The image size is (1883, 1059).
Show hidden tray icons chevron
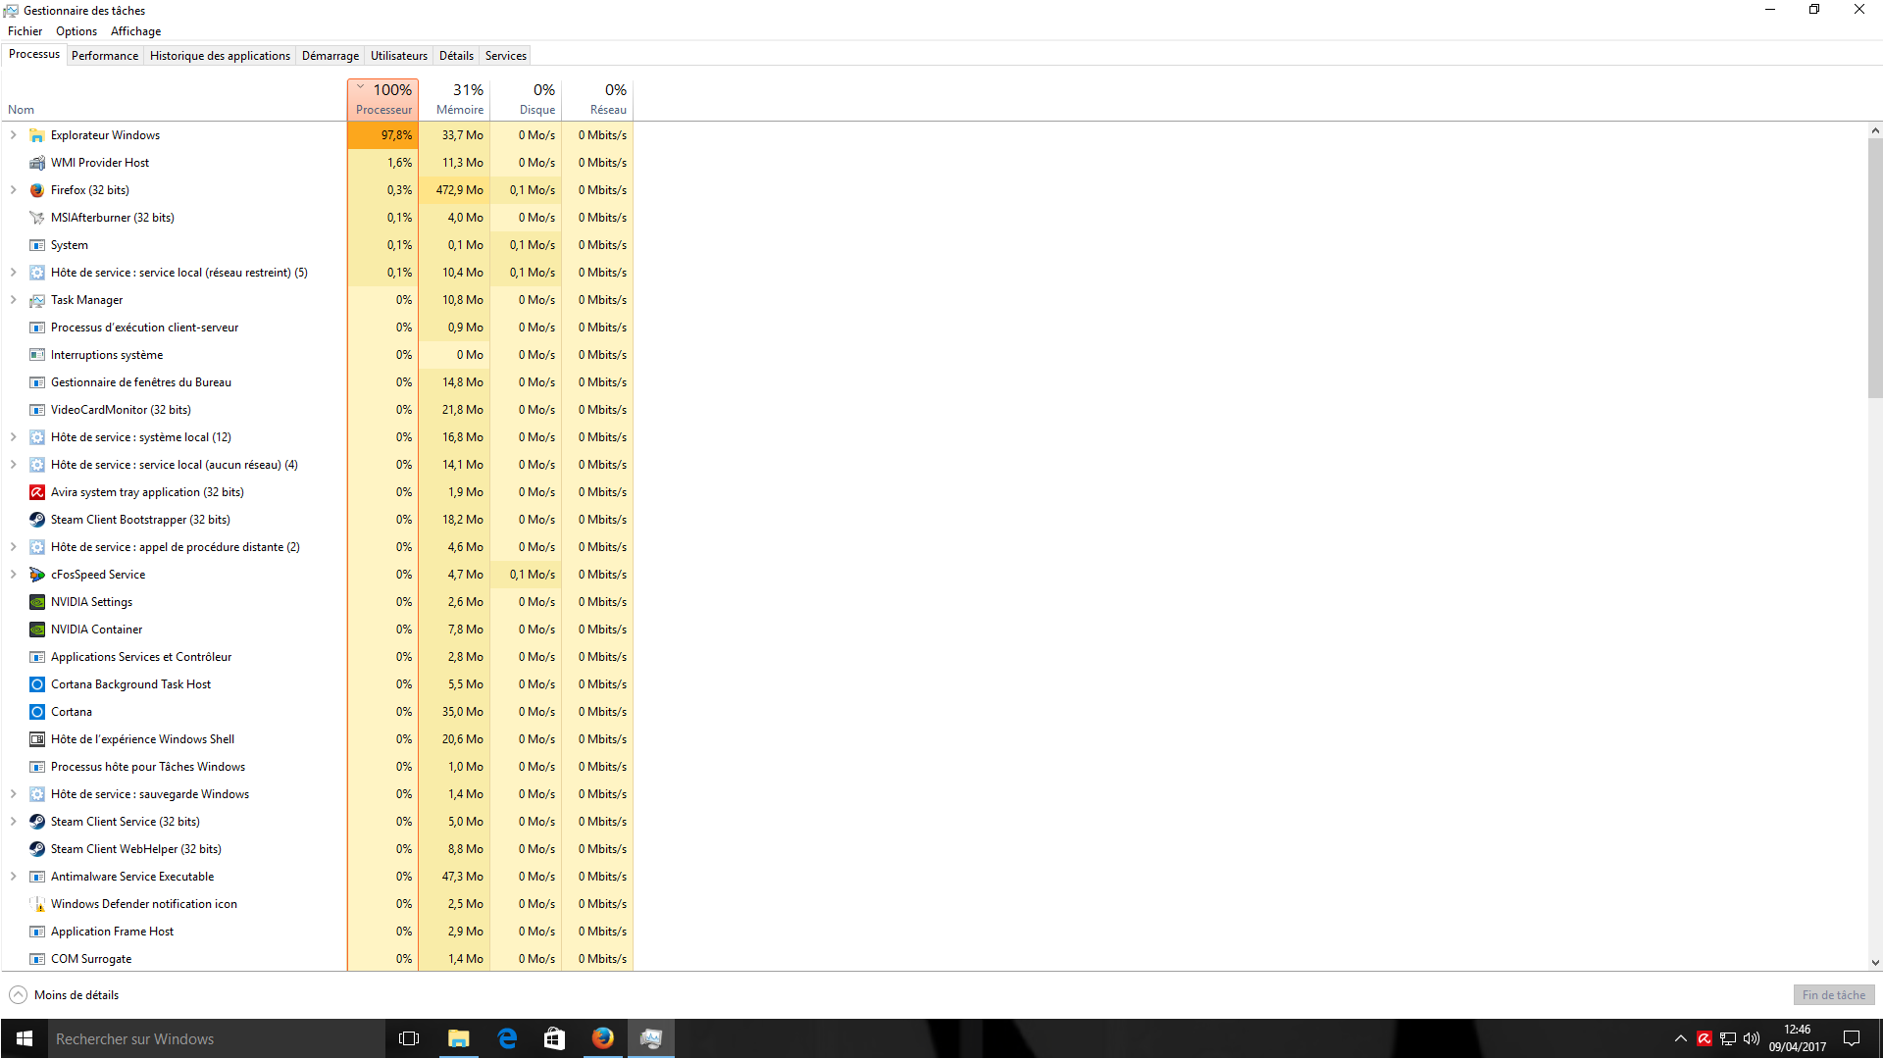[x=1680, y=1038]
